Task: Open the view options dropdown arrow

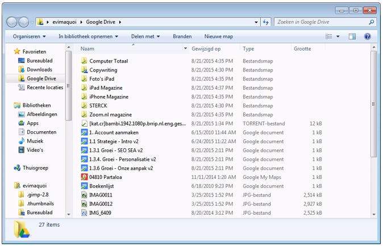Action: [338, 36]
